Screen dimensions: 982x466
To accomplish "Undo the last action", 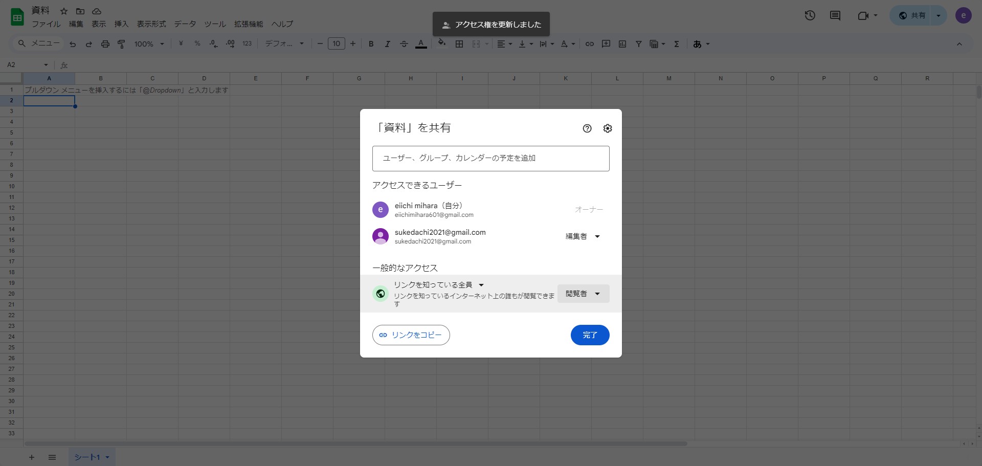I will tap(73, 44).
